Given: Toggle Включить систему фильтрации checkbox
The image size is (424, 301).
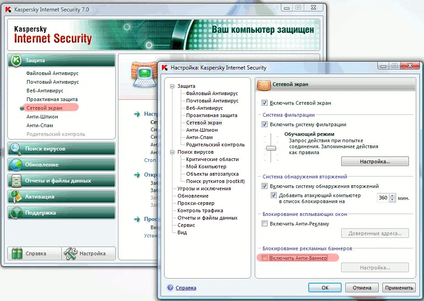Looking at the screenshot, I should [x=264, y=124].
